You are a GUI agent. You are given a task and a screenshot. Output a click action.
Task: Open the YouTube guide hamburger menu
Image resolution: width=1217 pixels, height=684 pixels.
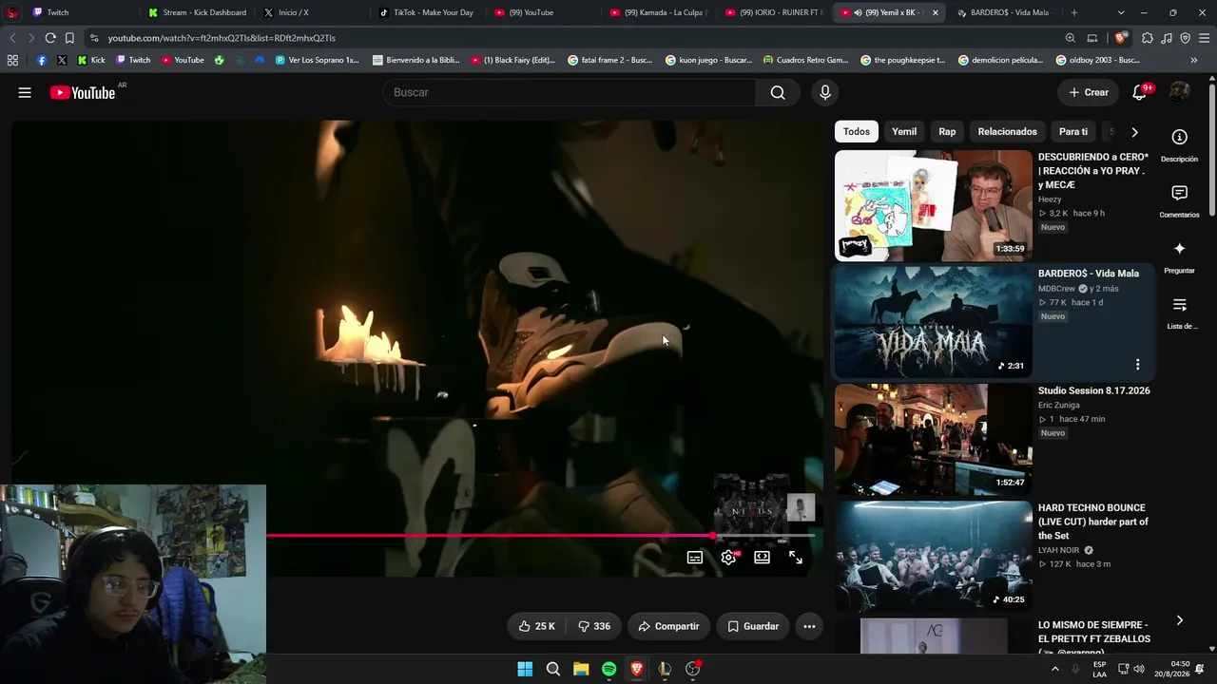25,92
